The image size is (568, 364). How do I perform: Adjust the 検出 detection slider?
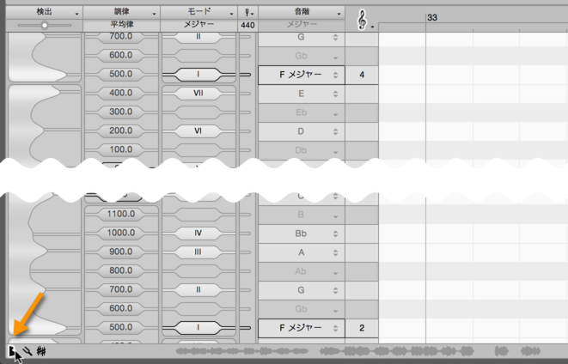click(44, 26)
